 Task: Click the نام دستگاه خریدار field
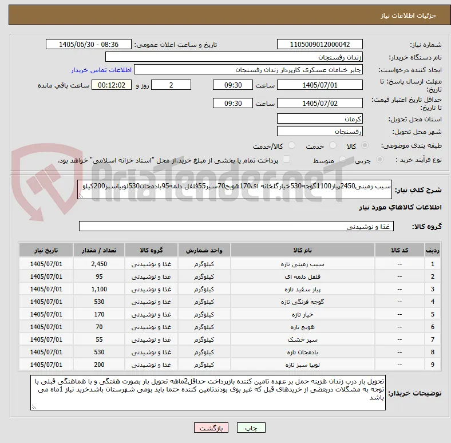[234, 57]
